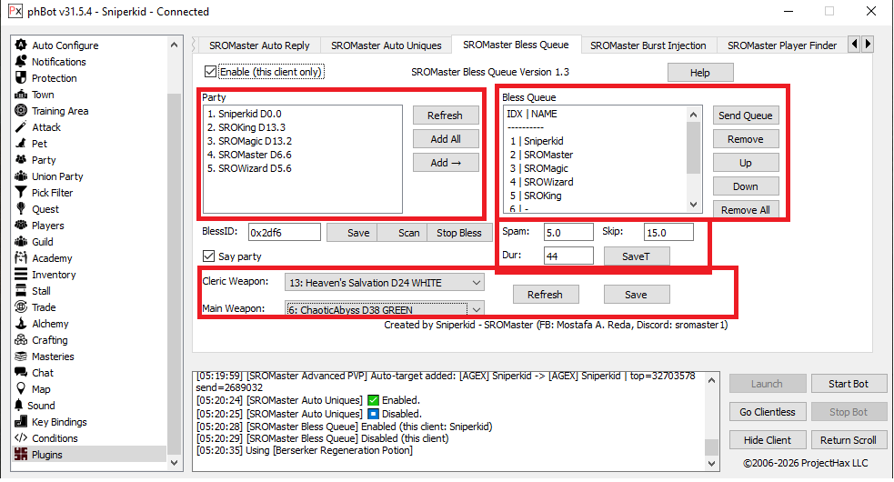Uncheck the Say party checkbox

(x=211, y=256)
